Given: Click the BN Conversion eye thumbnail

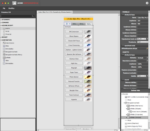Looking at the screenshot, I should click(x=88, y=32).
